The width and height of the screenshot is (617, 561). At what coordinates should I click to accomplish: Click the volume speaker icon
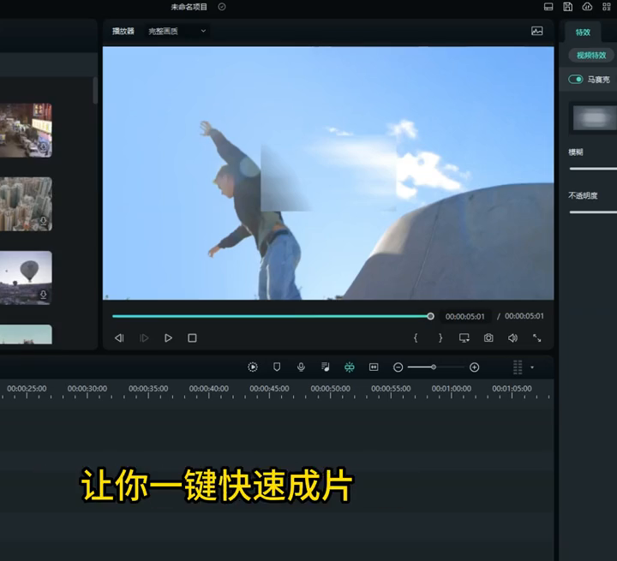click(512, 338)
